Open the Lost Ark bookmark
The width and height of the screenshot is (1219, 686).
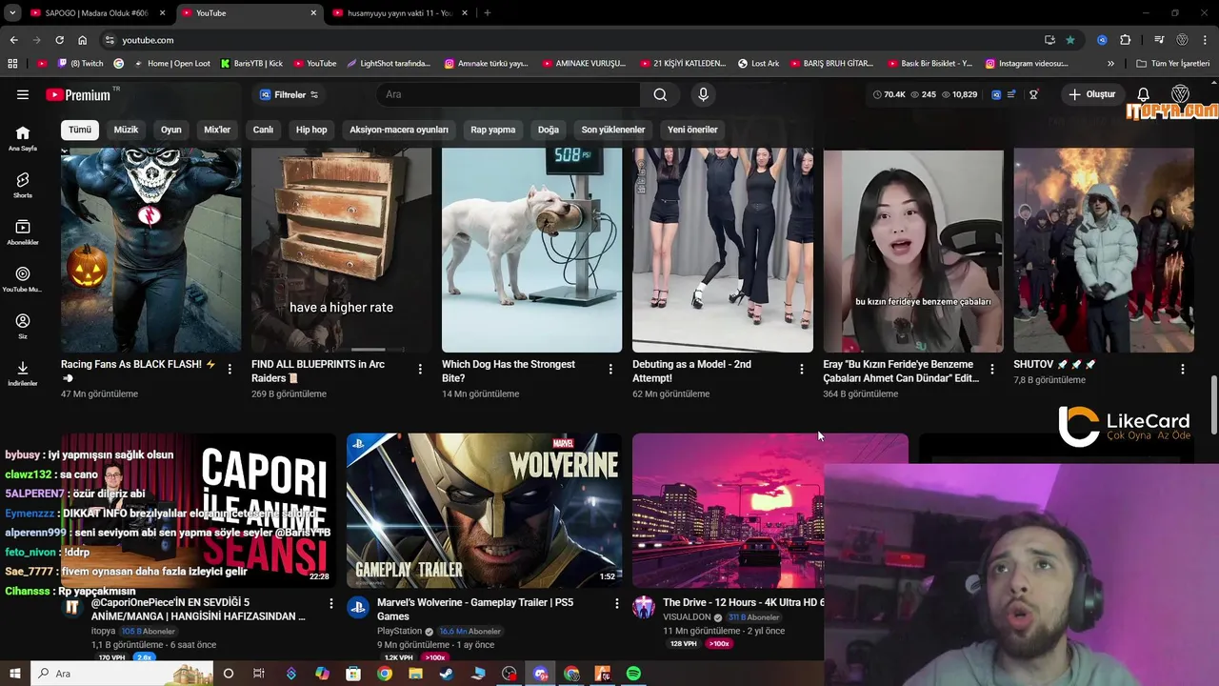[x=758, y=64]
